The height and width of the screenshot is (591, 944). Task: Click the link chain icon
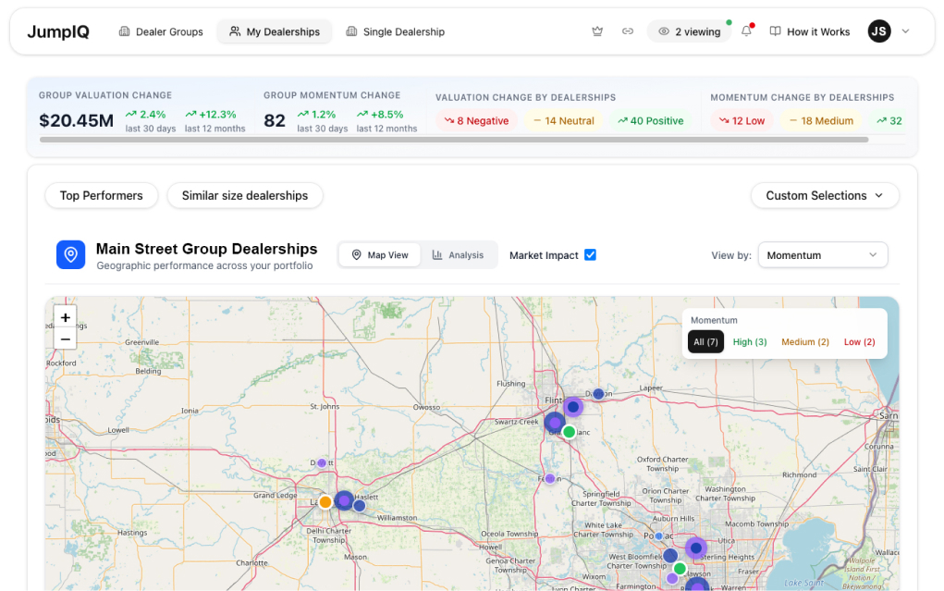[x=628, y=31]
